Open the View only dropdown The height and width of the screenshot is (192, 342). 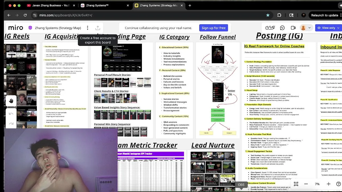328,28
